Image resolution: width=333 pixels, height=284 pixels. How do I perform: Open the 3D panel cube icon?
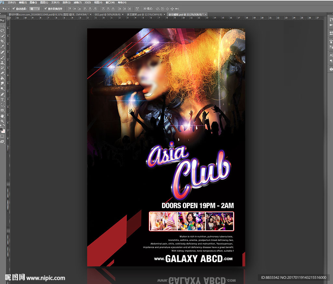coord(331,69)
